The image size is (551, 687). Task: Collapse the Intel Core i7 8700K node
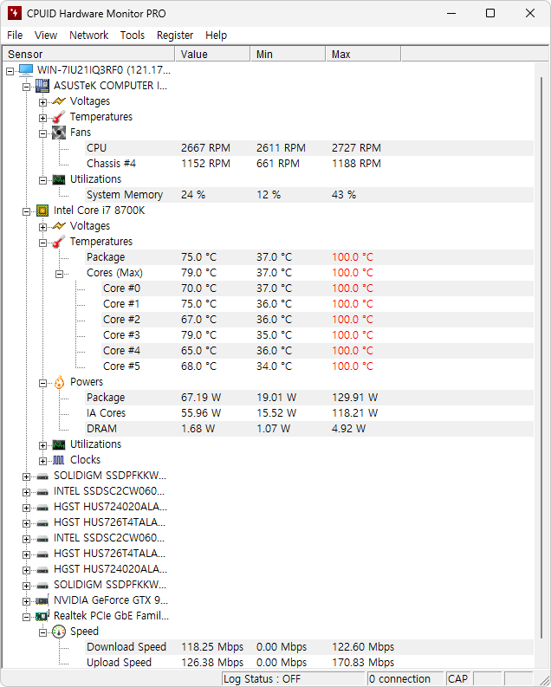pyautogui.click(x=26, y=211)
